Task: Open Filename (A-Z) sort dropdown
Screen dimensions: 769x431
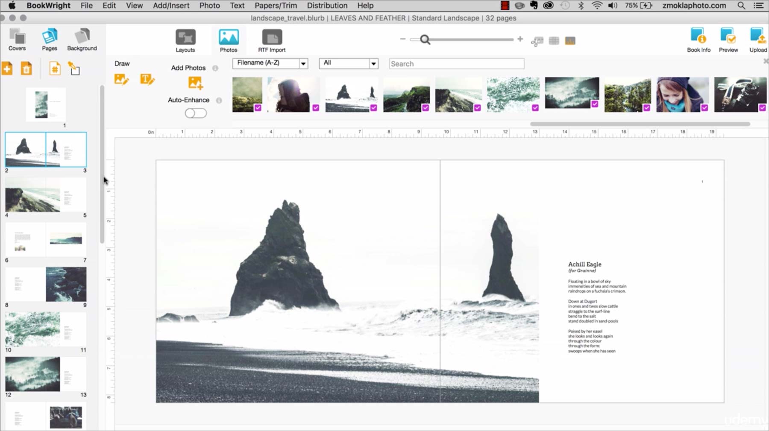Action: point(270,63)
